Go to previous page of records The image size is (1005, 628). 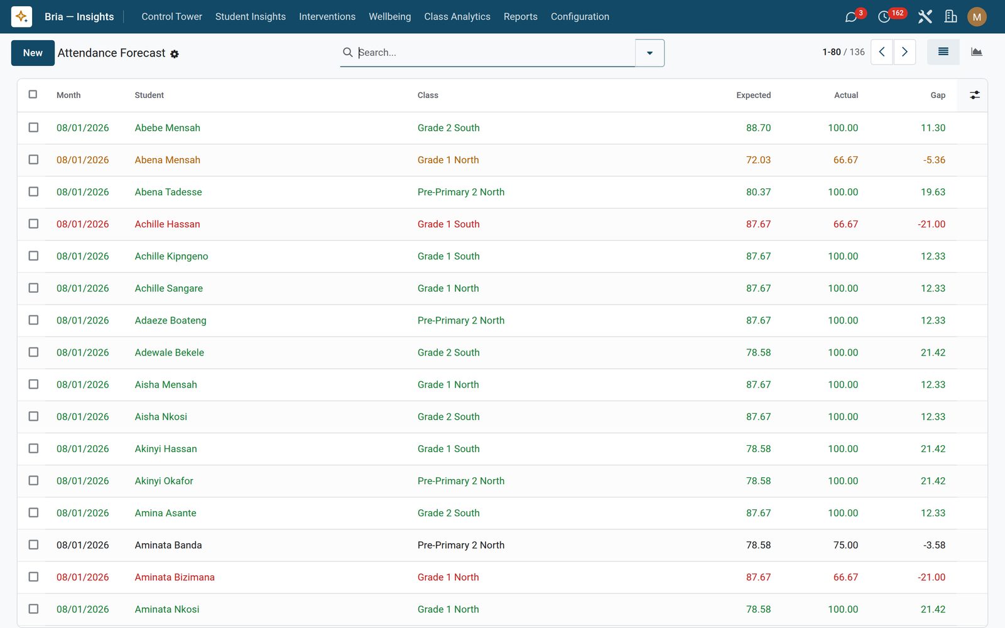[x=882, y=52]
